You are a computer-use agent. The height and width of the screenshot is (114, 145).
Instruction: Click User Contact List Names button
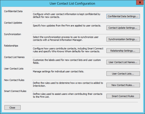pos(123,62)
